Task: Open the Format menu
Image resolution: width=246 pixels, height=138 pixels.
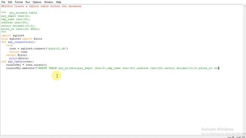Action: [x=19, y=2]
